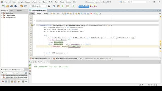Toggle Highlight Search in editor toolbar
Screen dimensions: 162x91
71,13
